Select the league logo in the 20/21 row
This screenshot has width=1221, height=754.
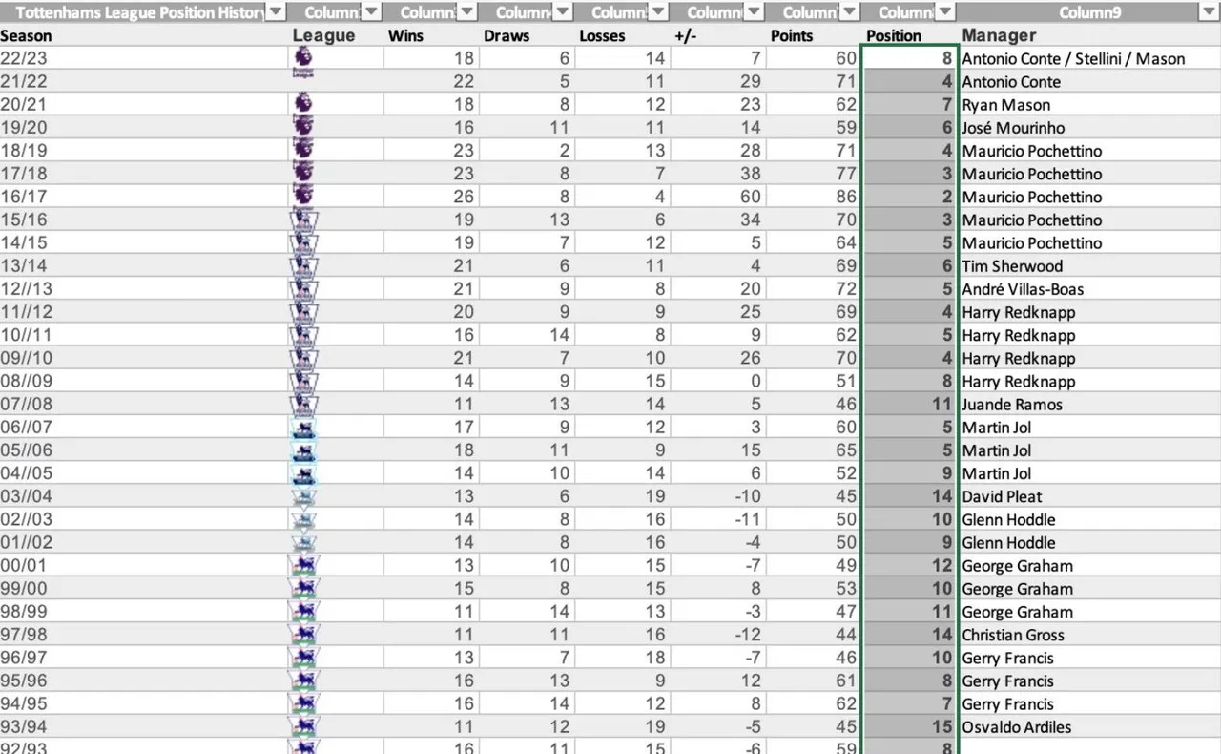click(304, 103)
